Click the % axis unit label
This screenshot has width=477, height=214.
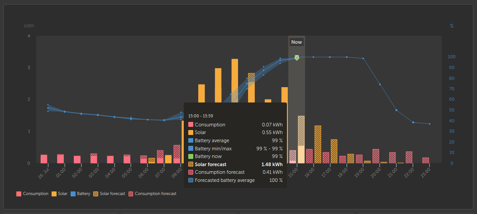click(452, 26)
